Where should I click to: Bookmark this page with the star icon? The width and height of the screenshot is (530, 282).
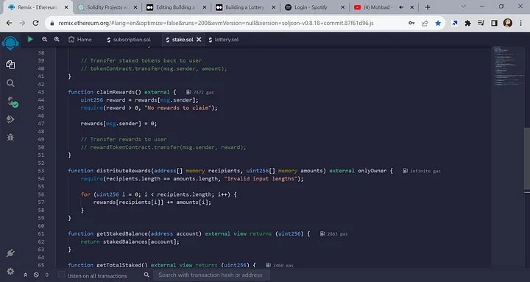click(x=438, y=23)
